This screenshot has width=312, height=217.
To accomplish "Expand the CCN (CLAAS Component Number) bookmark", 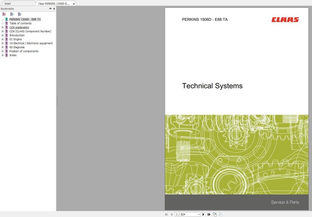I will pyautogui.click(x=2, y=31).
